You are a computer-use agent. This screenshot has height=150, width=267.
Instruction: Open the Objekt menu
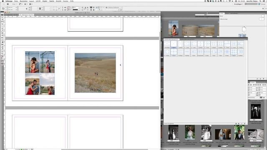pyautogui.click(x=45, y=1)
